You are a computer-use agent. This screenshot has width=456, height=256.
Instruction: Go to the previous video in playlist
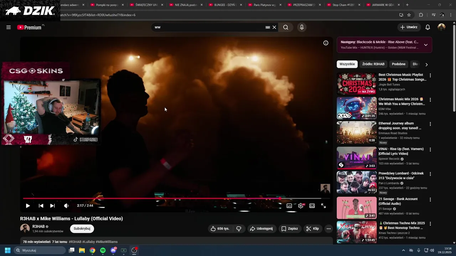(41, 206)
